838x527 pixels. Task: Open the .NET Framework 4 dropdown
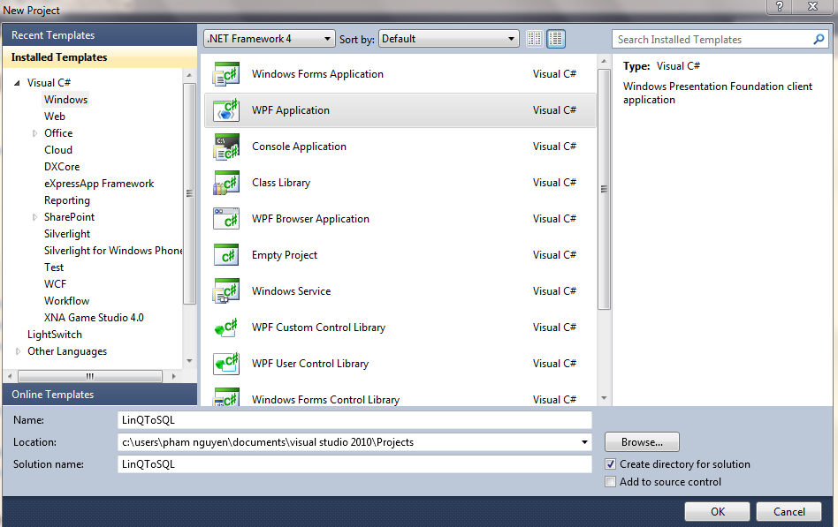click(270, 39)
